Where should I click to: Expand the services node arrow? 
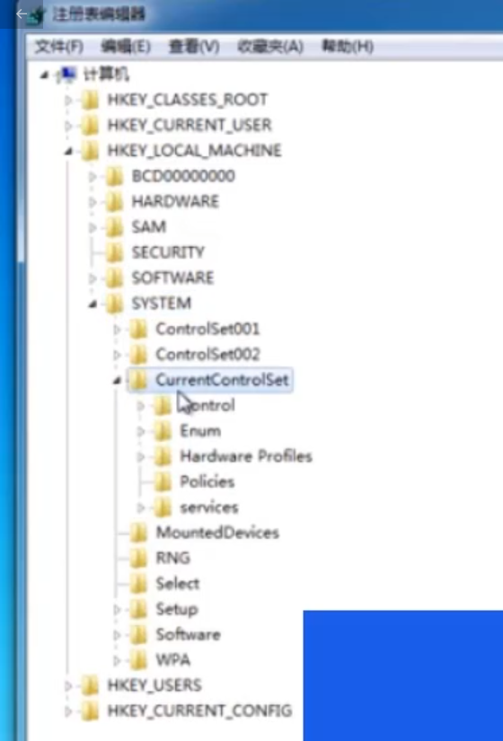tap(141, 508)
